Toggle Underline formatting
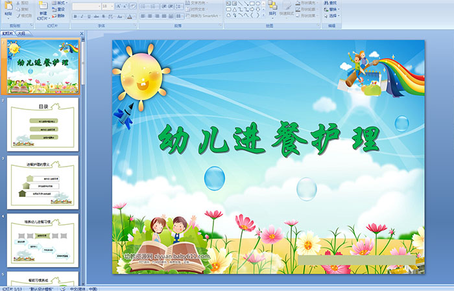 [89, 16]
